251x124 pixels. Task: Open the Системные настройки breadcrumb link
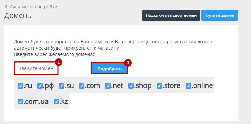[x=33, y=7]
